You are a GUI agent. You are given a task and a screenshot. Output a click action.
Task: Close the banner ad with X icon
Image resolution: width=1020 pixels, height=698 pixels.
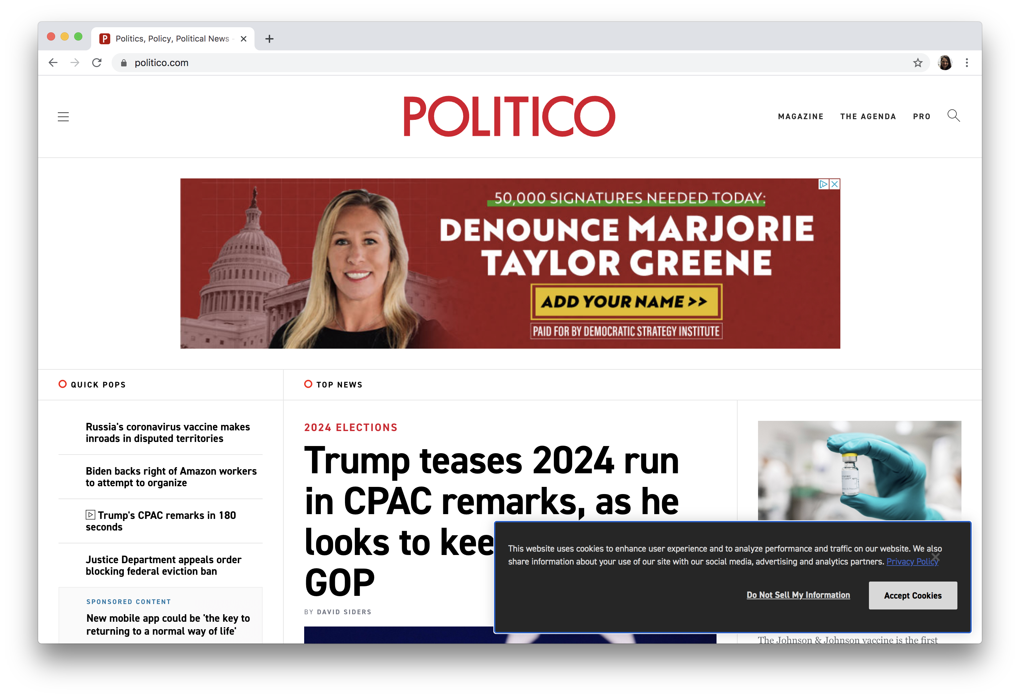[x=835, y=184]
